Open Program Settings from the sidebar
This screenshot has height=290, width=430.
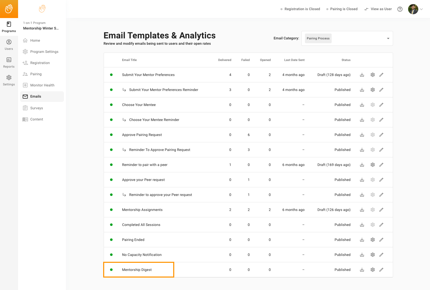(x=44, y=52)
